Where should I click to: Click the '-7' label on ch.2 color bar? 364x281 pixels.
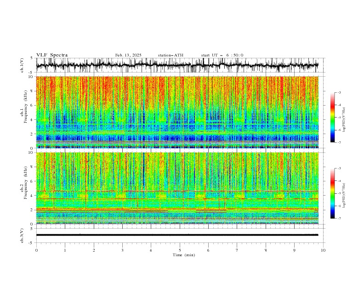pos(339,219)
